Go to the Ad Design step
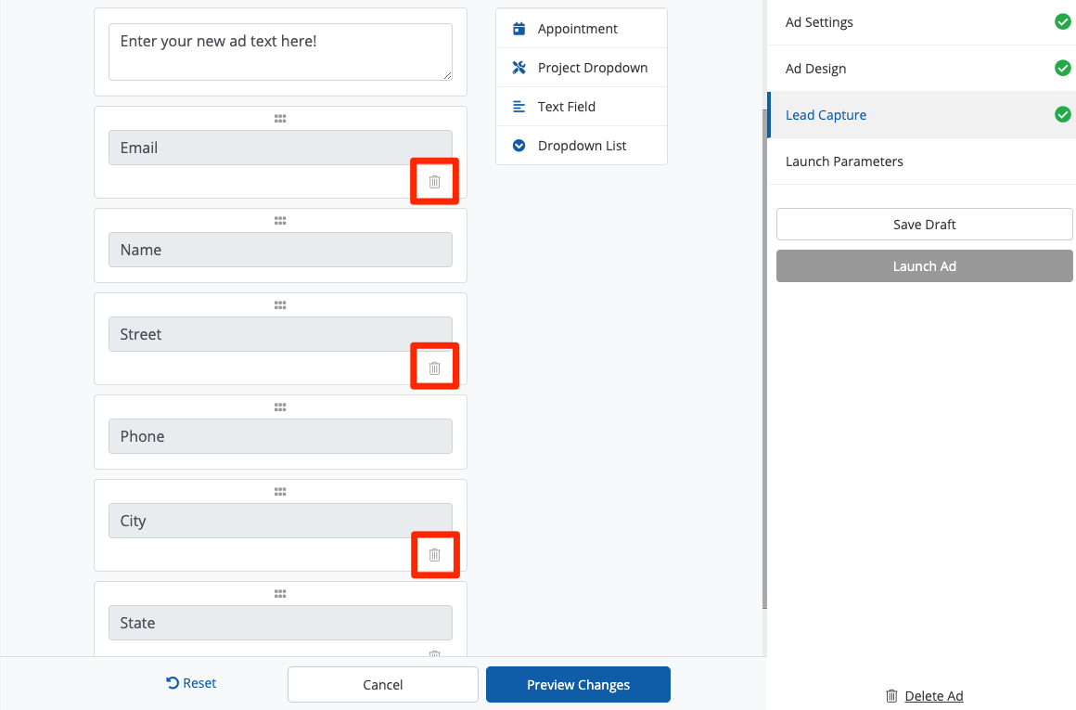The image size is (1076, 710). point(815,69)
